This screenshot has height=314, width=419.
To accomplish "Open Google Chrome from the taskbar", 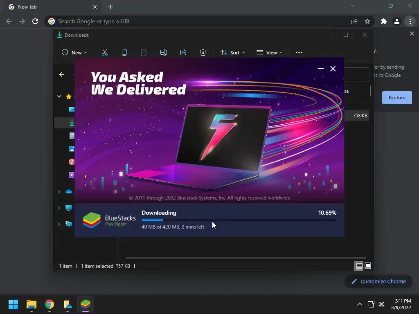I will [x=50, y=304].
